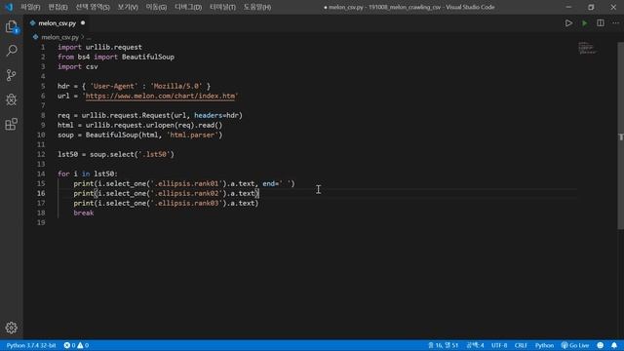Viewport: 624px width, 351px height.
Task: Change the indentation spaces setting 공백: 4
Action: [x=475, y=345]
